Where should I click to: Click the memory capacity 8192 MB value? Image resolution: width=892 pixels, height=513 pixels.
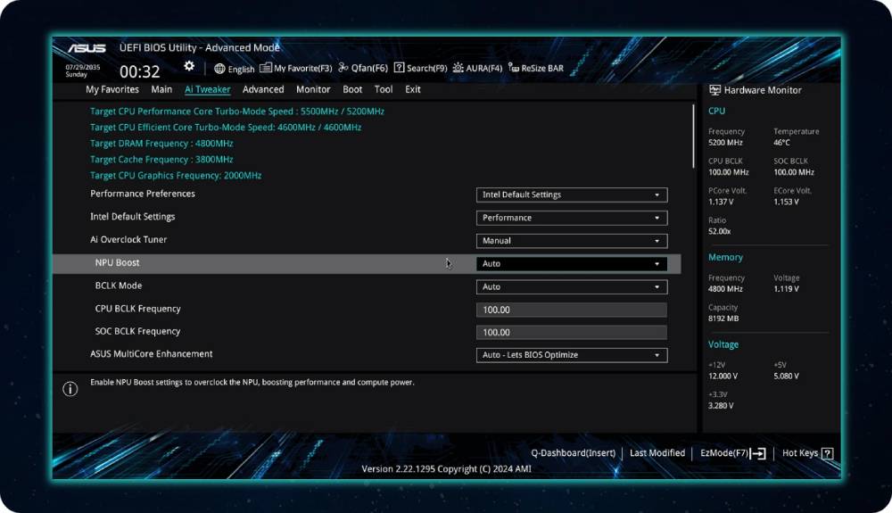(x=723, y=319)
